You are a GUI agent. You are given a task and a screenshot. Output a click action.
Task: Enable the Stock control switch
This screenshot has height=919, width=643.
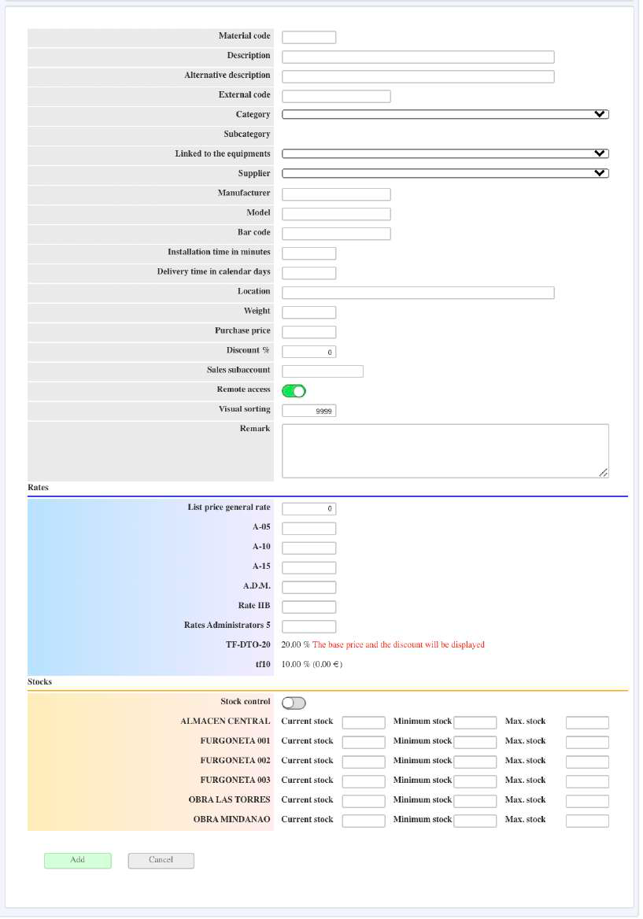click(294, 703)
